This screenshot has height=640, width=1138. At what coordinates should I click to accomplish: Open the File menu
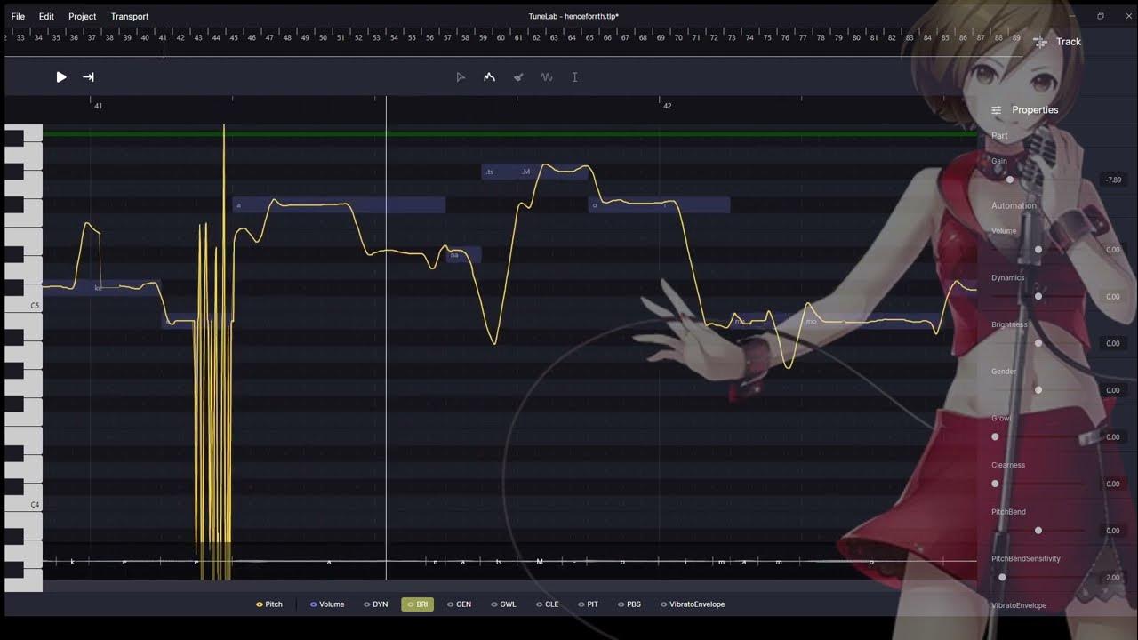pyautogui.click(x=18, y=16)
